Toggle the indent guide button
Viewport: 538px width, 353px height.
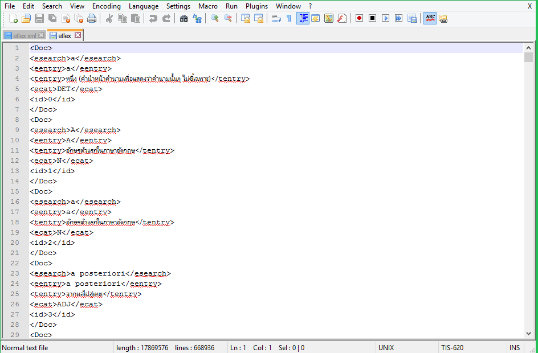pyautogui.click(x=303, y=19)
